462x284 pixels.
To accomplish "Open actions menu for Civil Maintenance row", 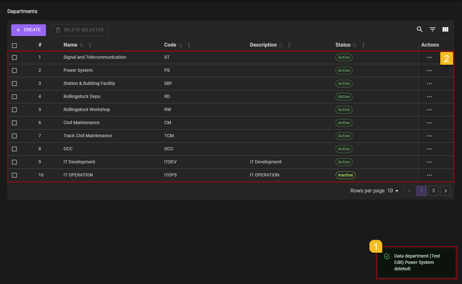I will click(429, 123).
